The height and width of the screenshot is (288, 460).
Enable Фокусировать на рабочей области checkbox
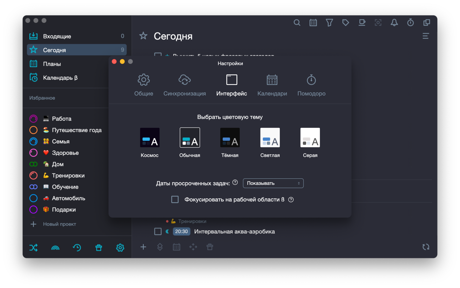pyautogui.click(x=175, y=200)
